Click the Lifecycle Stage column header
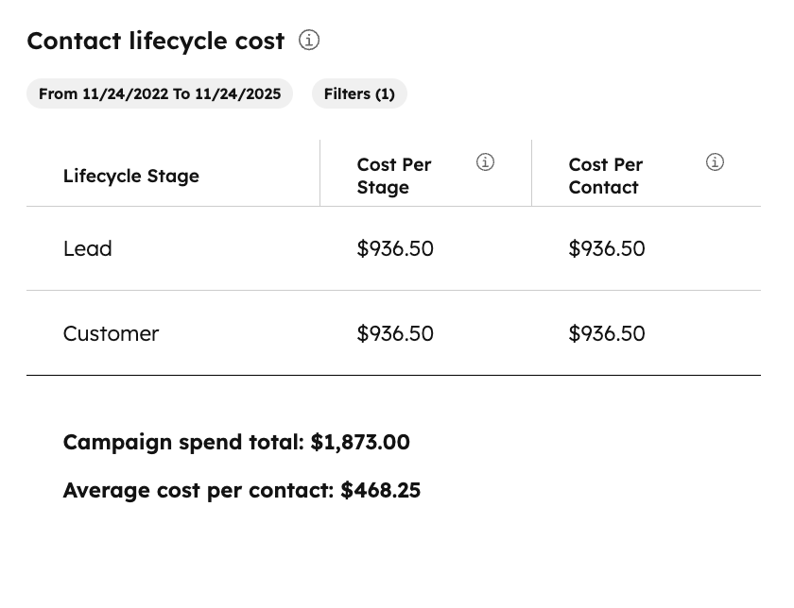 tap(131, 176)
